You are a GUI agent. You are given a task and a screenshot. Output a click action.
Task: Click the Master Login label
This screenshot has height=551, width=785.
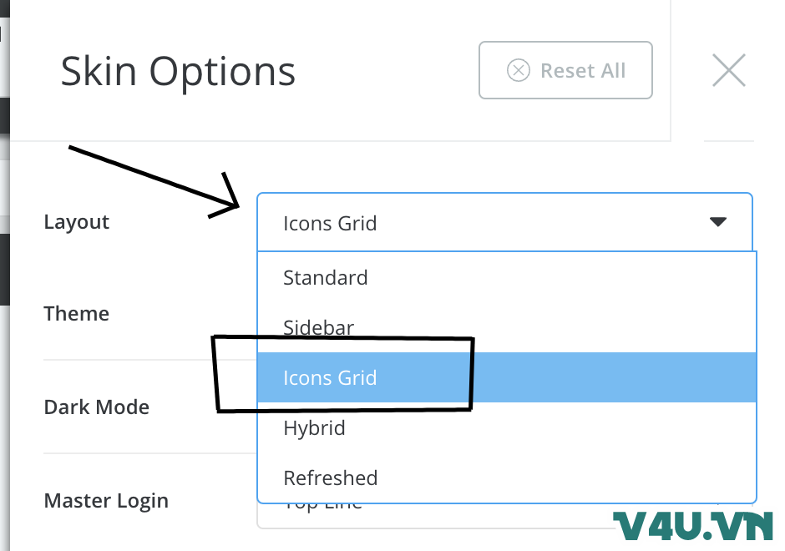[x=106, y=500]
